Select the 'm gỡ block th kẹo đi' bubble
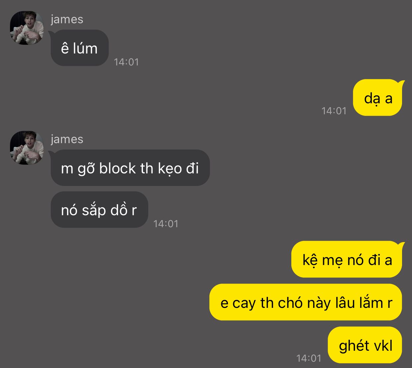412x368 pixels. coord(130,168)
